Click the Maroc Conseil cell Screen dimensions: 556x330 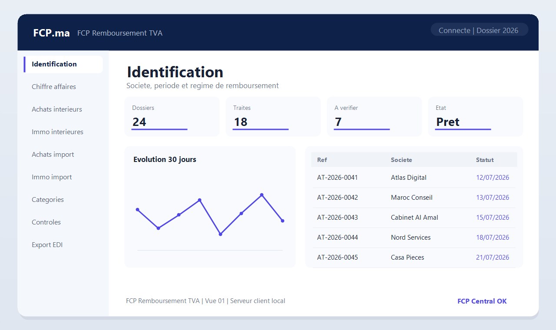tap(412, 198)
